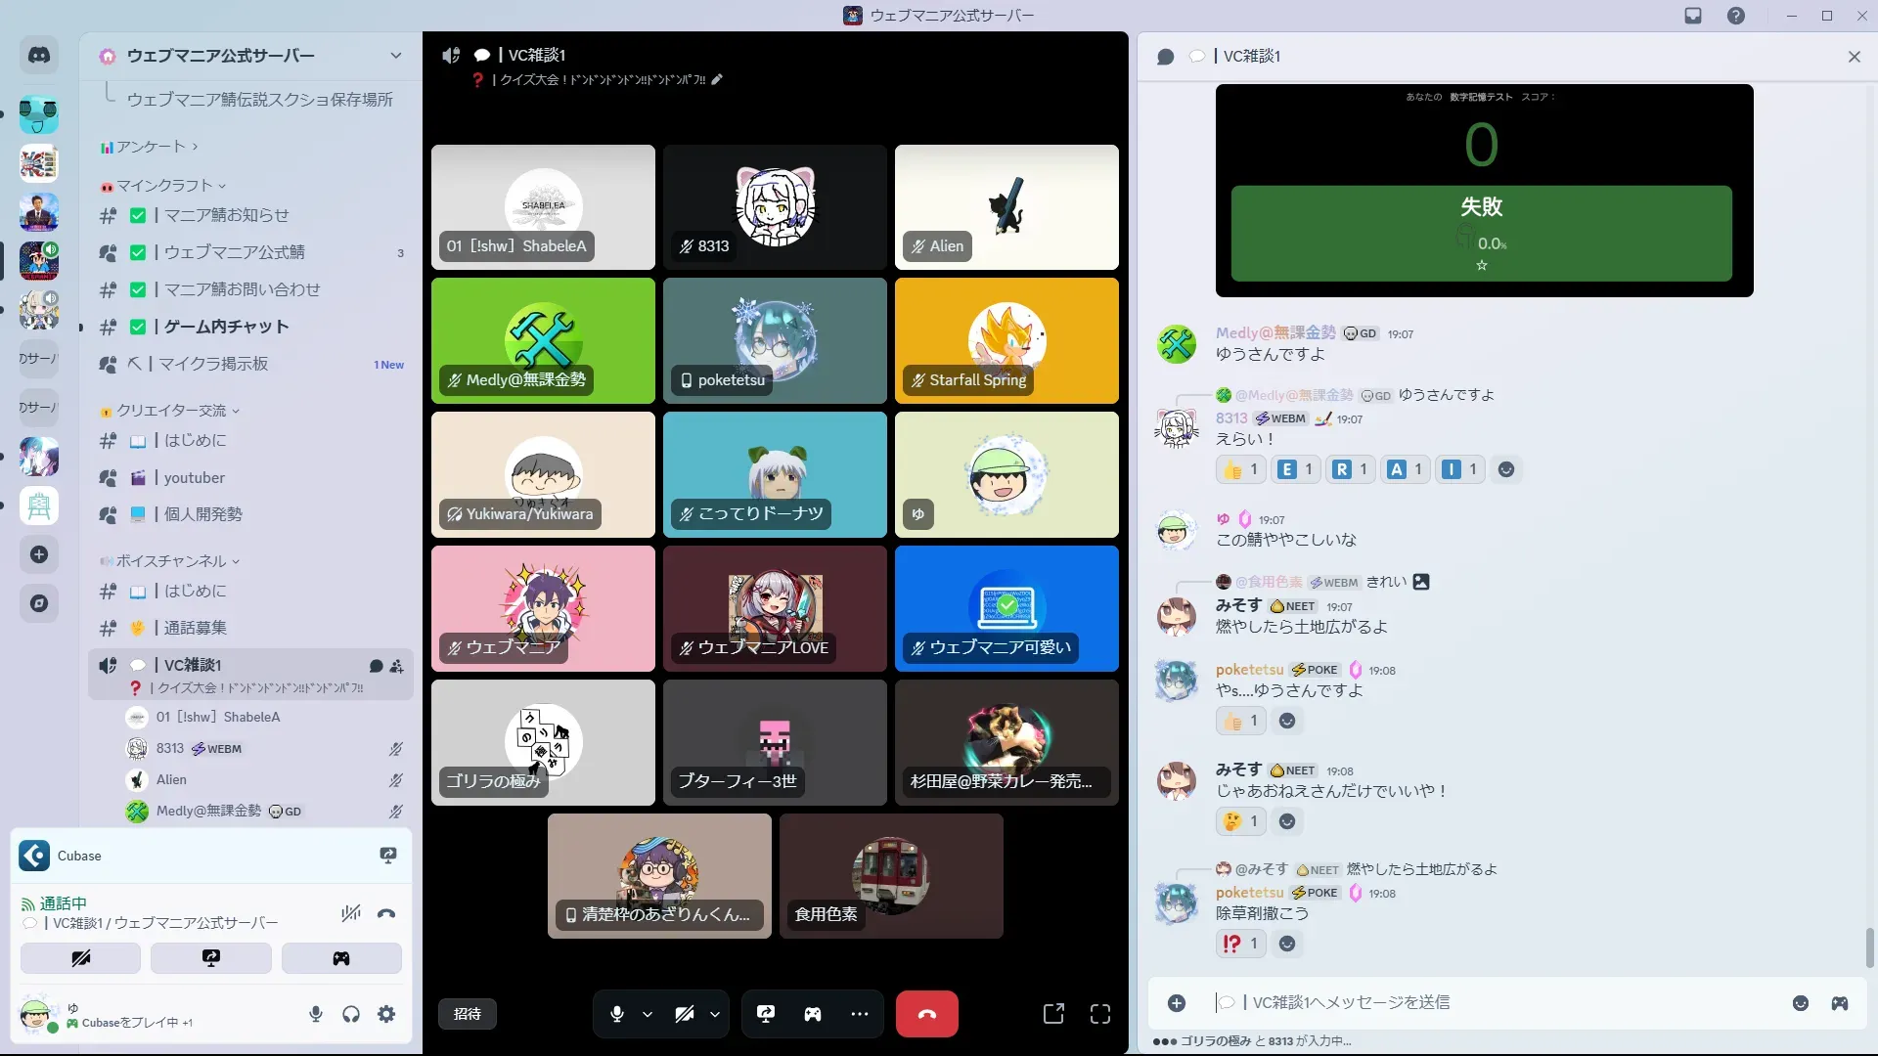
Task: Open the ゲーム内チャット channel
Action: point(226,327)
